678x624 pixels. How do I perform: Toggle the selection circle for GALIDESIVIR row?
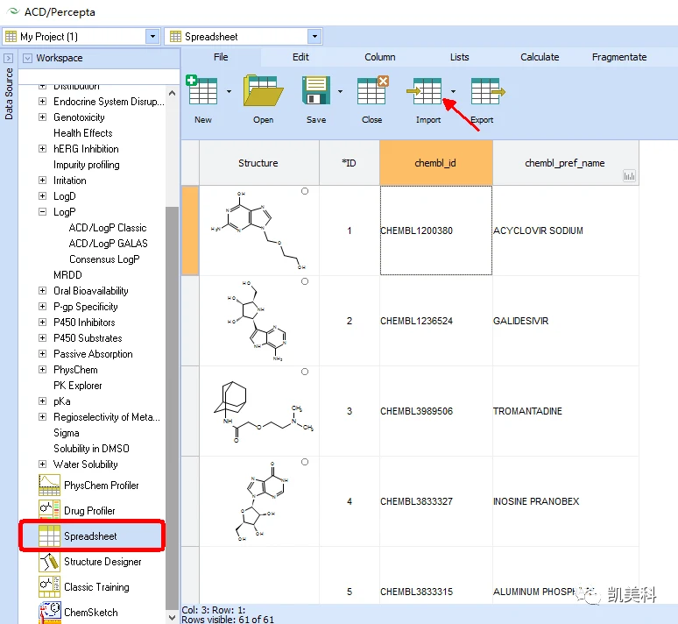(x=305, y=281)
